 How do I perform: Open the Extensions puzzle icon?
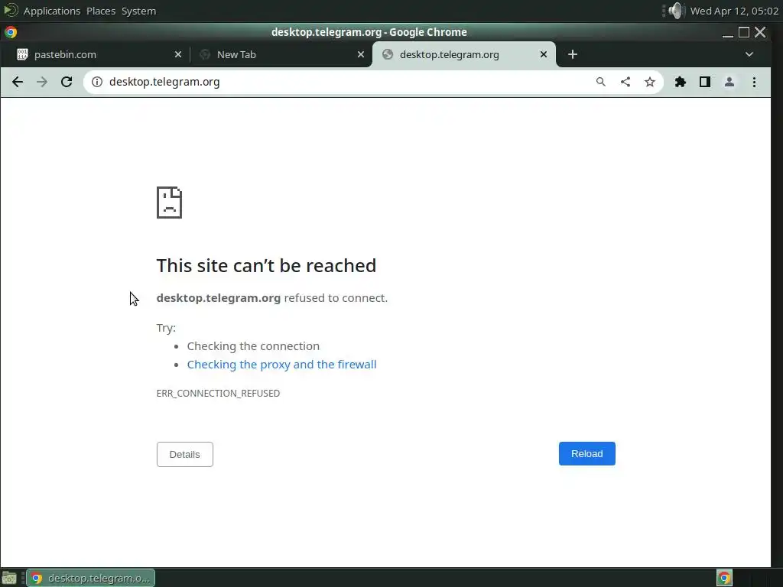pos(680,82)
